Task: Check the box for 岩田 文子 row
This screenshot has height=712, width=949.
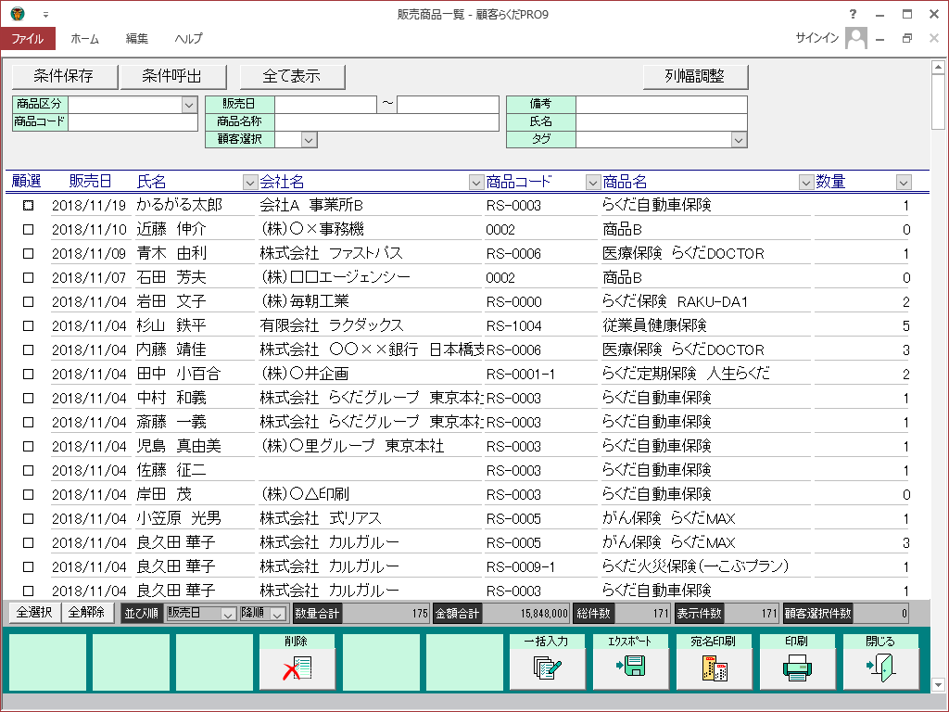Action: tap(28, 301)
